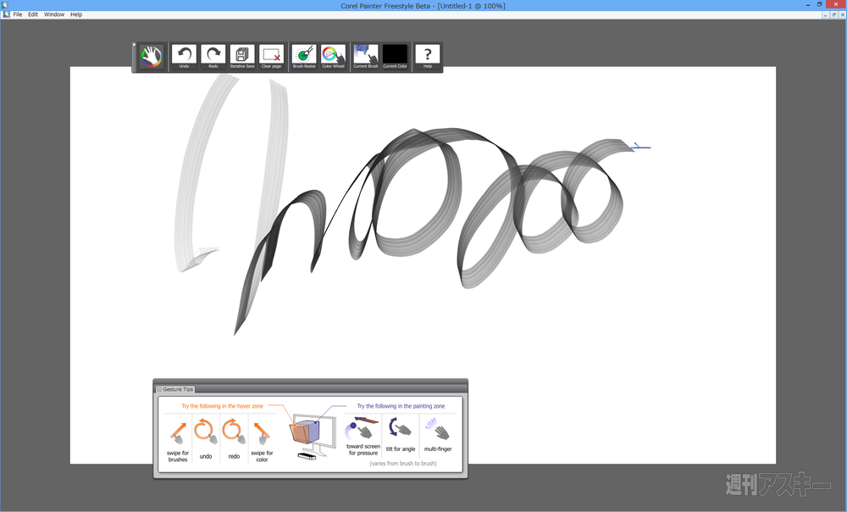Restore the inner document window
Viewport: 847px width, 512px height.
coord(834,15)
